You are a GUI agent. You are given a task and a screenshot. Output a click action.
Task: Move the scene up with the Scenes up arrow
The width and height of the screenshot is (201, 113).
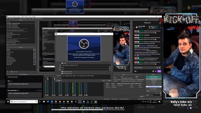(x=12, y=45)
